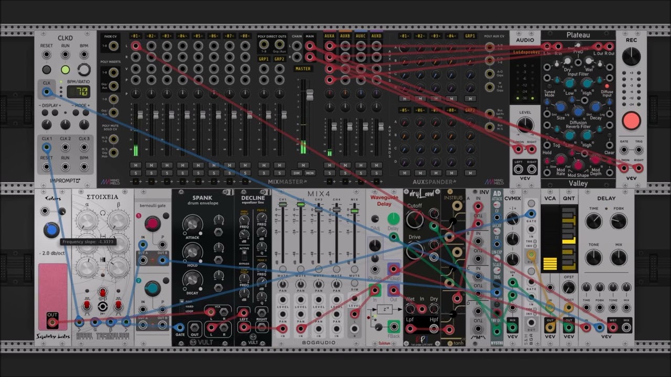
Task: Click the REC module level knob
Action: point(631,56)
